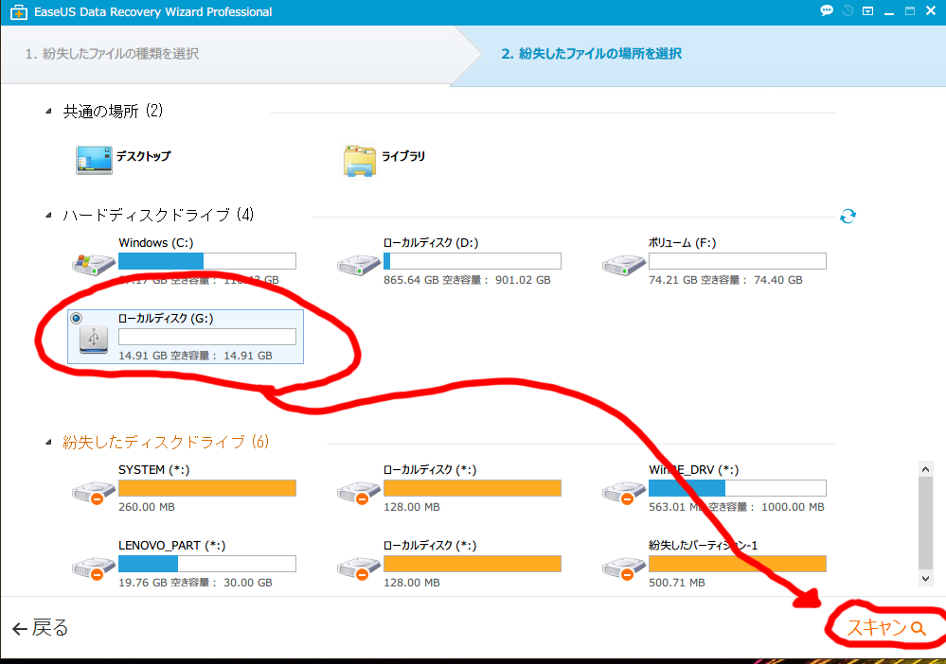946x664 pixels.
Task: Collapse the common locations section
Action: click(48, 111)
